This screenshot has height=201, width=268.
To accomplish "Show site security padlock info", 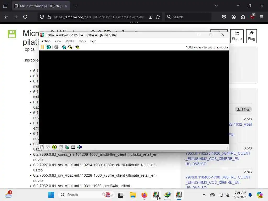I will [49, 17].
